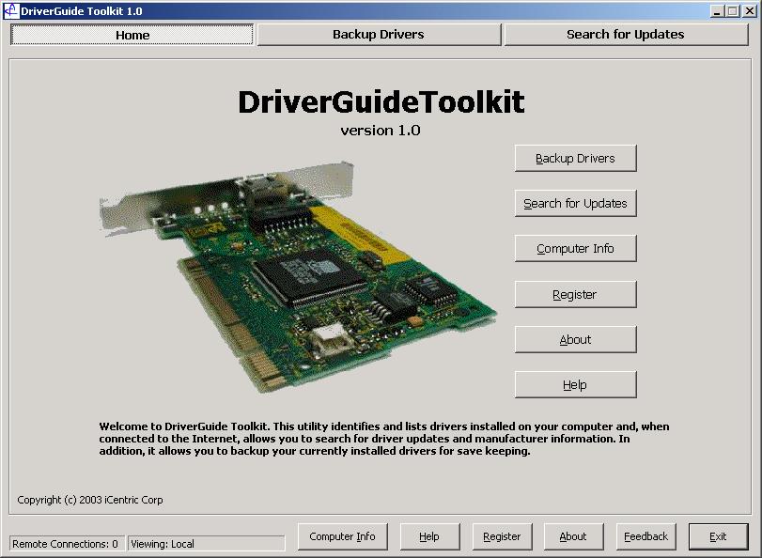Click the Viewing: Local status field
The height and width of the screenshot is (558, 762).
[206, 543]
